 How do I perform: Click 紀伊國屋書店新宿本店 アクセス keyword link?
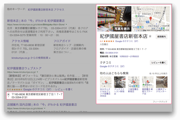pyautogui.click(x=46, y=10)
